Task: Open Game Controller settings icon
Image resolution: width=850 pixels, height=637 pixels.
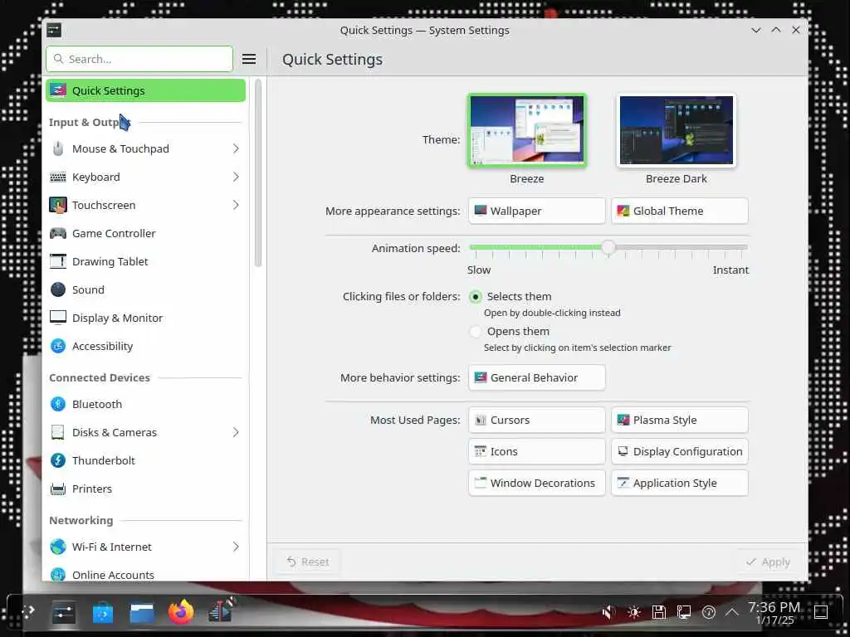Action: (58, 233)
